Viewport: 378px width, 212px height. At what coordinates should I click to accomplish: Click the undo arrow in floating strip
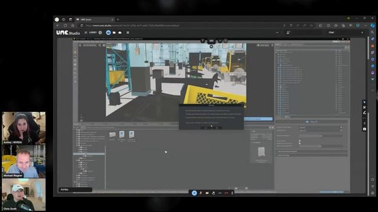point(364,118)
